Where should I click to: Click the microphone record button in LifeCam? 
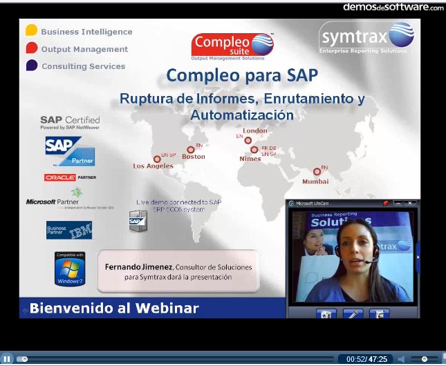pyautogui.click(x=353, y=314)
